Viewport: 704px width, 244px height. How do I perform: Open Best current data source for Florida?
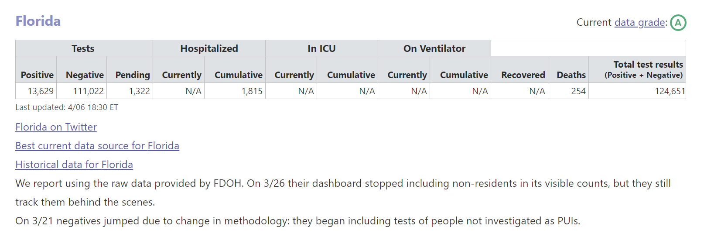tap(97, 146)
